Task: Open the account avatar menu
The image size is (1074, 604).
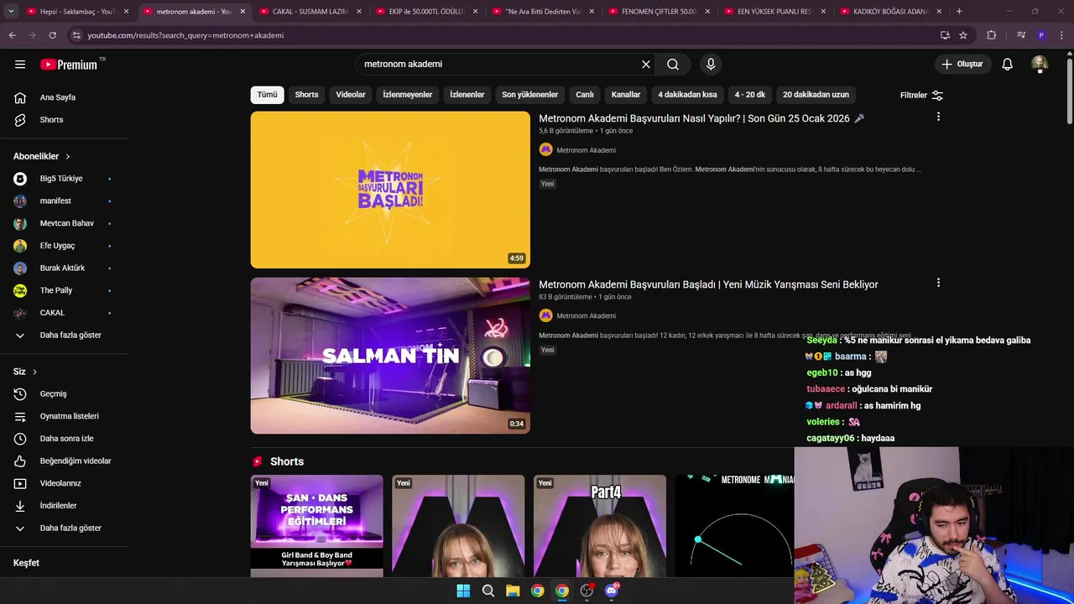Action: coord(1040,65)
